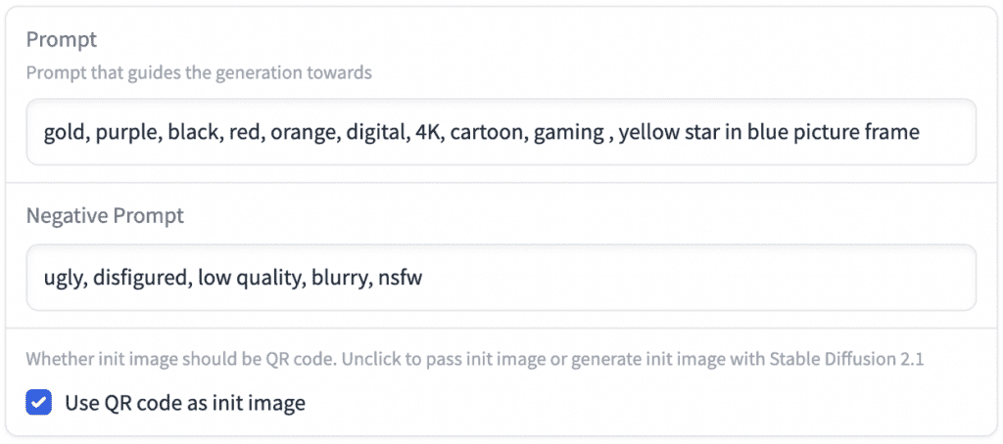Click the "Use QR code as init image" label
This screenshot has height=444, width=1003.
click(185, 402)
